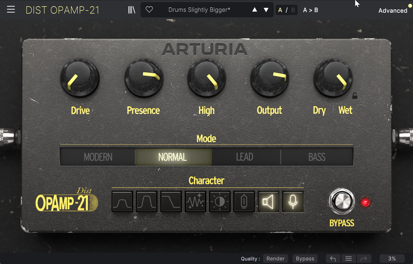Select the MODERN mode
The width and height of the screenshot is (413, 264).
pos(98,157)
